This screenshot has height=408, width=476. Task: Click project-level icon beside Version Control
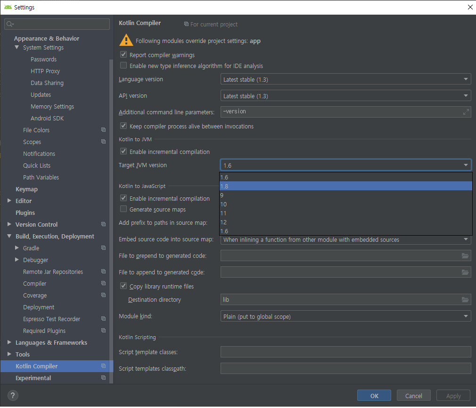coord(104,224)
